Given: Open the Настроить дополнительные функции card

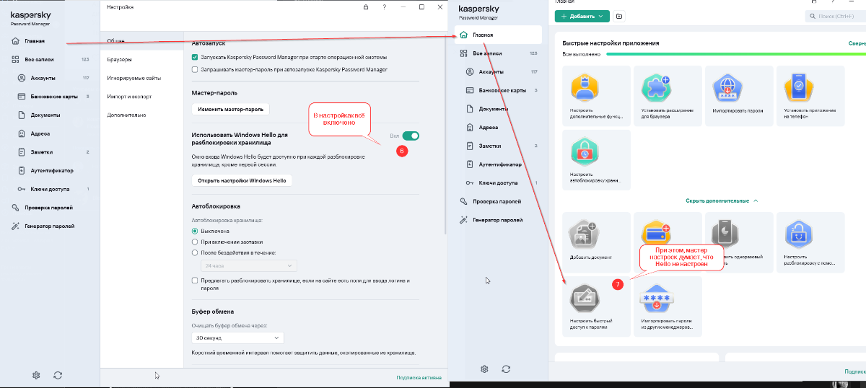Looking at the screenshot, I should (x=596, y=95).
